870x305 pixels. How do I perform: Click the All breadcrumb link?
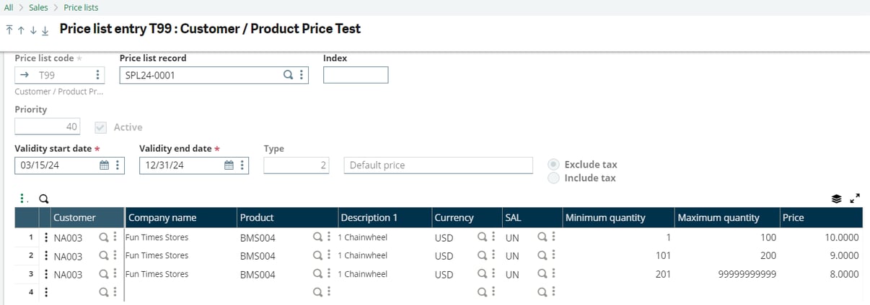point(9,7)
